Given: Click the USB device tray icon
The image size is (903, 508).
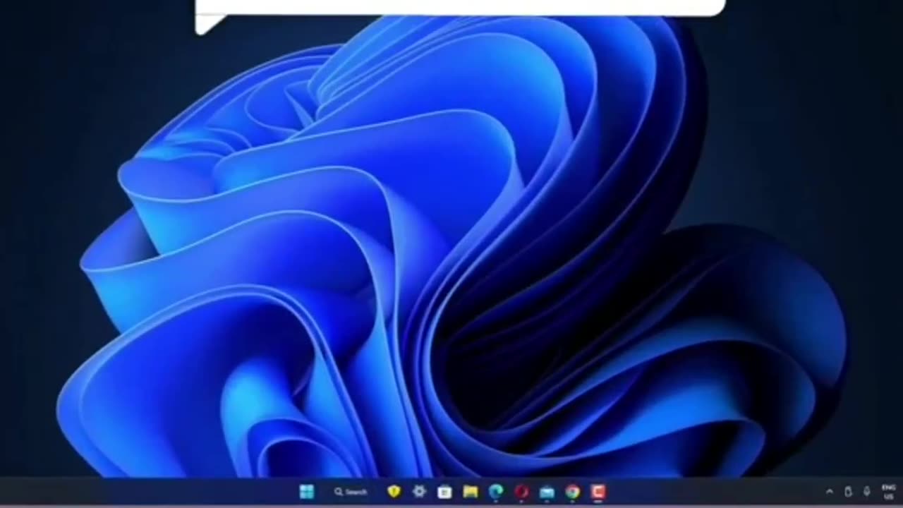Looking at the screenshot, I should coord(848,492).
